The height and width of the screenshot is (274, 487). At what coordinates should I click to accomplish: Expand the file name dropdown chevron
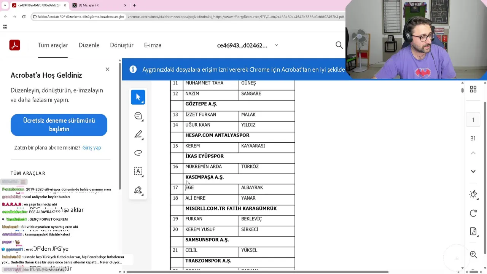pyautogui.click(x=277, y=45)
